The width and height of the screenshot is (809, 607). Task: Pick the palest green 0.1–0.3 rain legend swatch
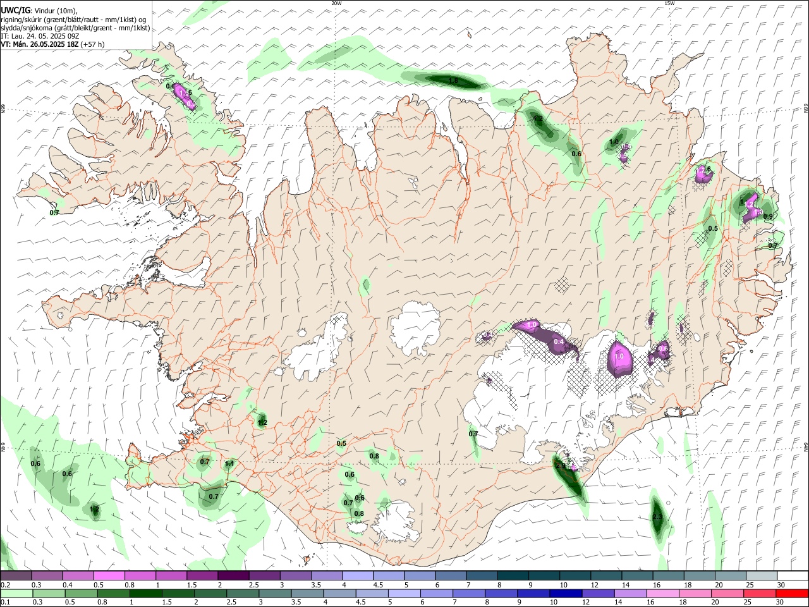[x=16, y=594]
